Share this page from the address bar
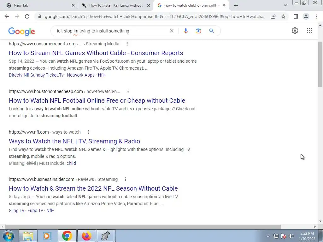The image size is (323, 242). pyautogui.click(x=273, y=16)
